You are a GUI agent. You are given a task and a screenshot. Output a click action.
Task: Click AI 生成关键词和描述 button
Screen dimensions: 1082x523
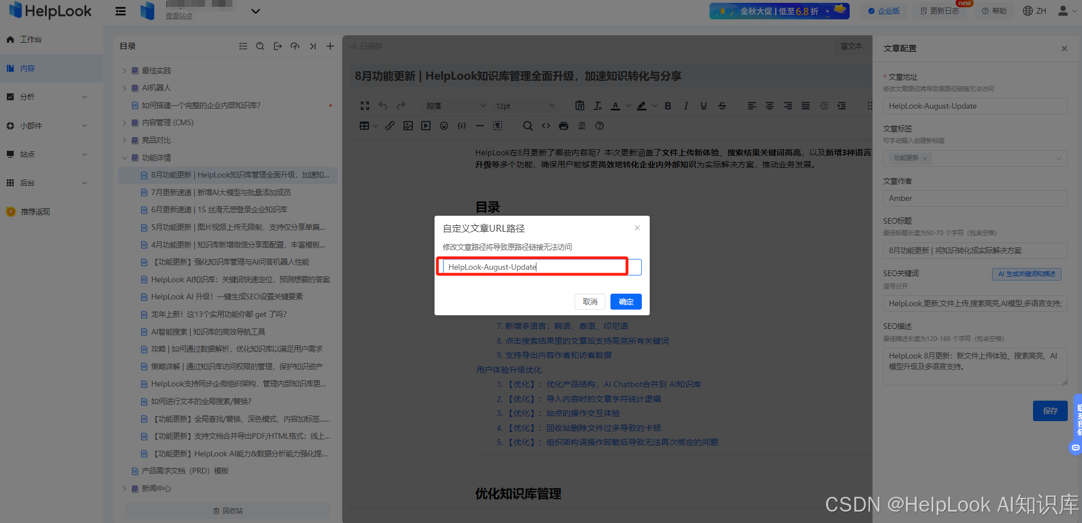point(1026,274)
